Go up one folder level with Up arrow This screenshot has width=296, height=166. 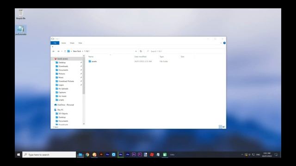[65, 51]
